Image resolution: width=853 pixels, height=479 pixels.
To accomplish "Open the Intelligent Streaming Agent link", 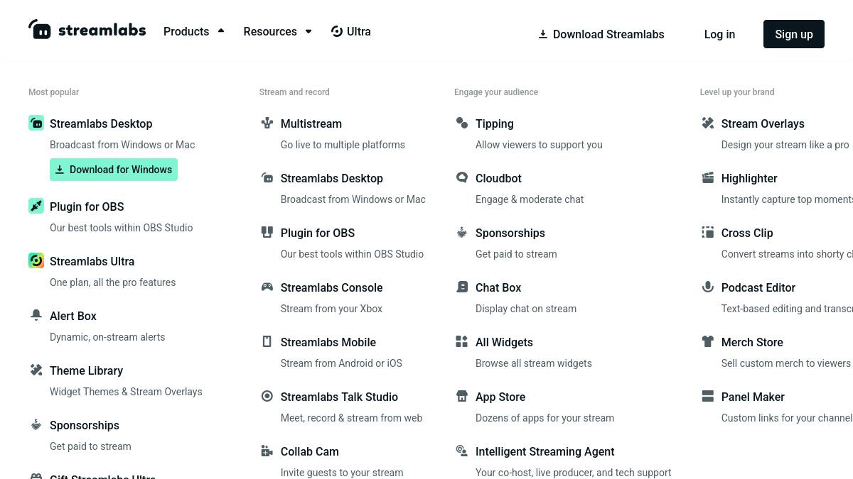I will pos(545,451).
